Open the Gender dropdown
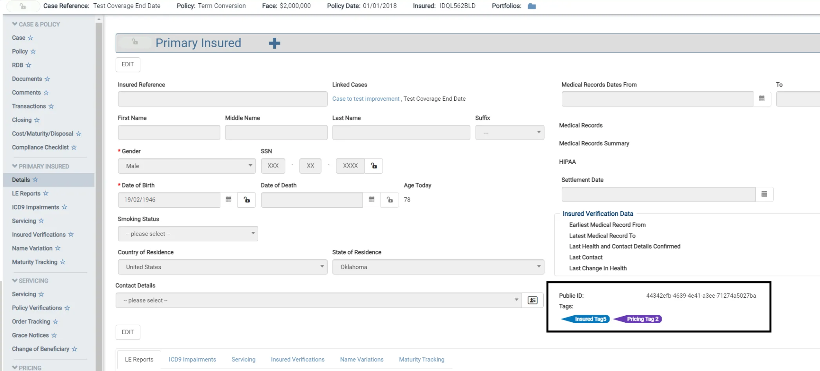The height and width of the screenshot is (371, 820). 187,166
